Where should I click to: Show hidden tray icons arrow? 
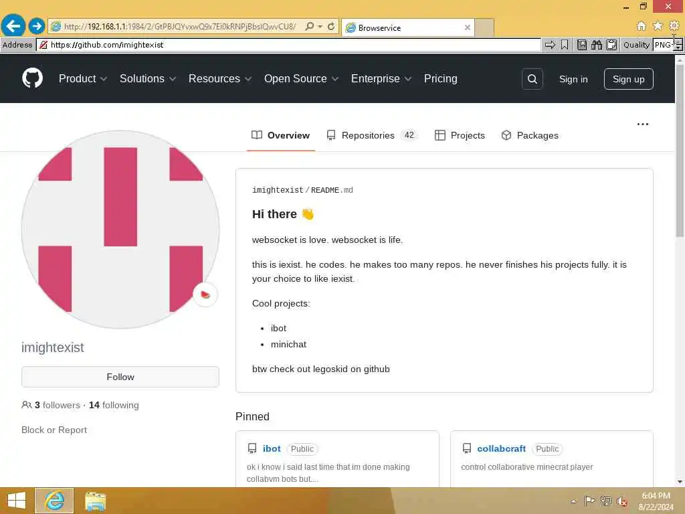tap(573, 501)
